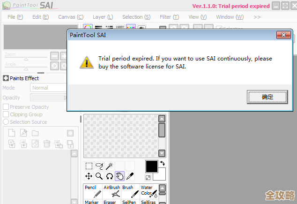The height and width of the screenshot is (204, 297).
Task: Swap foreground and background colors
Action: tap(162, 163)
